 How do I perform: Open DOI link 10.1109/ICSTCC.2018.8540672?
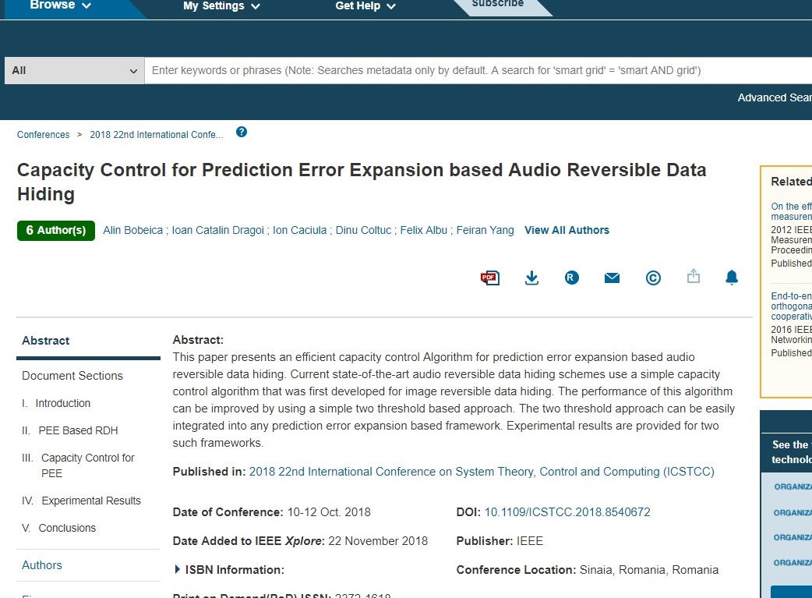[567, 512]
